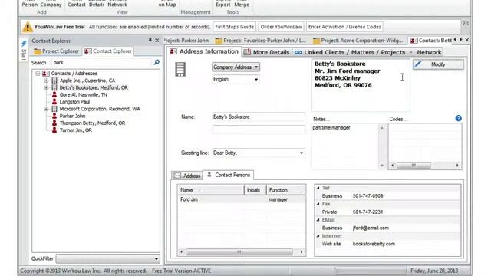The height and width of the screenshot is (276, 491).
Task: Switch to Project Explorer tab
Action: click(x=56, y=51)
